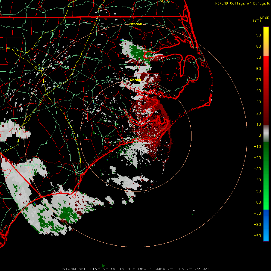Click the NEXR label above color scale
This screenshot has height=271, width=271.
265,18
